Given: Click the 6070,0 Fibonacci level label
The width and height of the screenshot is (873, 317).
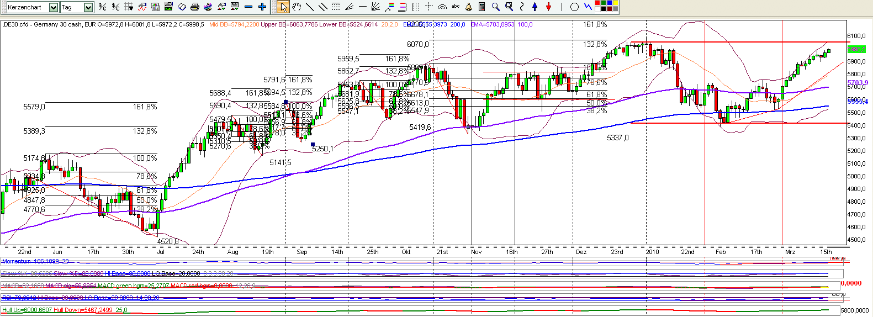Looking at the screenshot, I should coord(417,44).
